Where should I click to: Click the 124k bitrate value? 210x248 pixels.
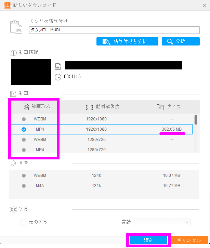click(x=96, y=175)
